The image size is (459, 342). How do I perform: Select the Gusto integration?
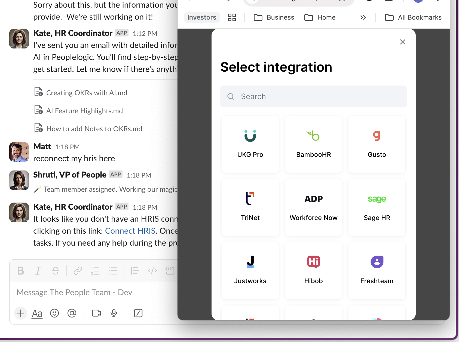click(377, 144)
